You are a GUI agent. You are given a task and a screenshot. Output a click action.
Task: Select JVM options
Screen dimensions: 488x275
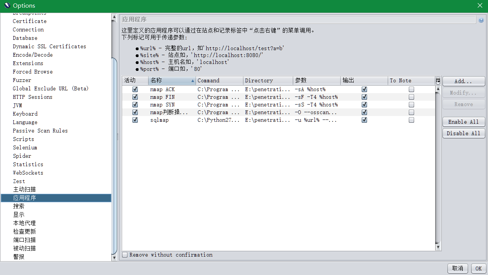click(18, 105)
